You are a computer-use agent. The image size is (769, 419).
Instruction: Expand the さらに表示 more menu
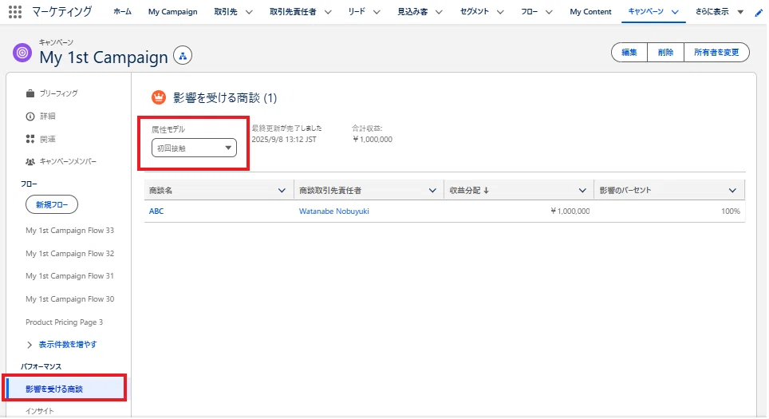point(740,12)
